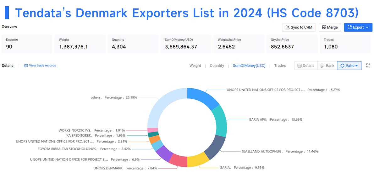The width and height of the screenshot is (374, 172).
Task: Show the Details table view
Action: pos(306,66)
